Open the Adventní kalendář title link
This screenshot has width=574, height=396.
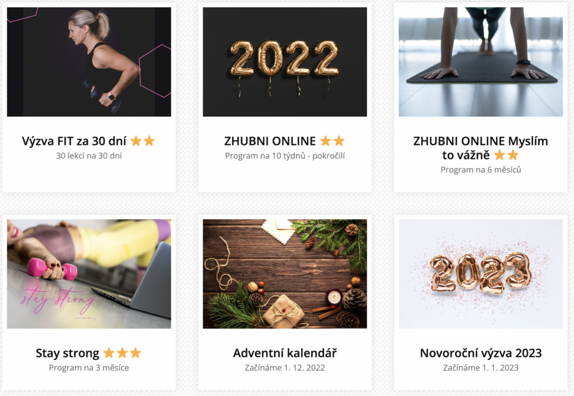point(285,353)
